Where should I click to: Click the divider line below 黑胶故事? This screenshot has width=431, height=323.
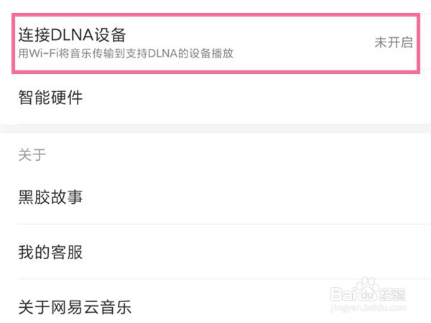click(215, 224)
